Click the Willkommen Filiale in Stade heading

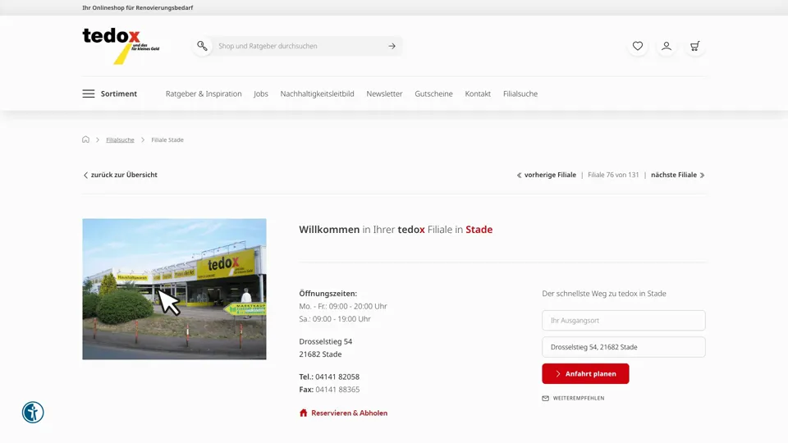point(396,230)
